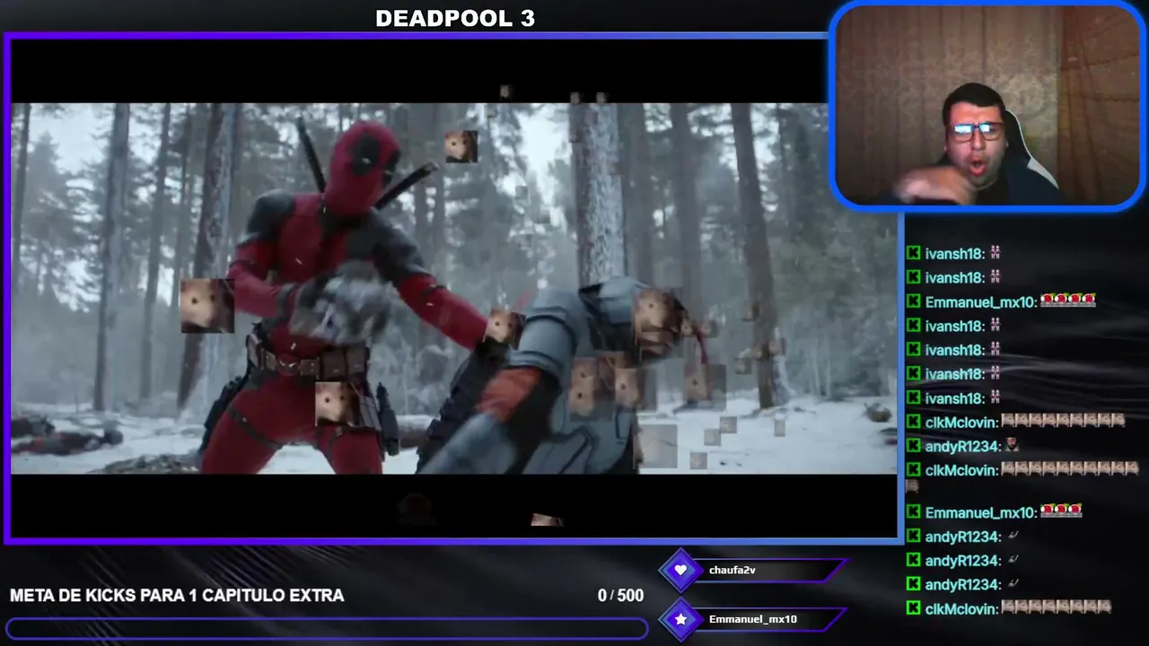The width and height of the screenshot is (1149, 646).
Task: Select the Emmanuel_mx10 name in the star badge
Action: pyautogui.click(x=752, y=619)
